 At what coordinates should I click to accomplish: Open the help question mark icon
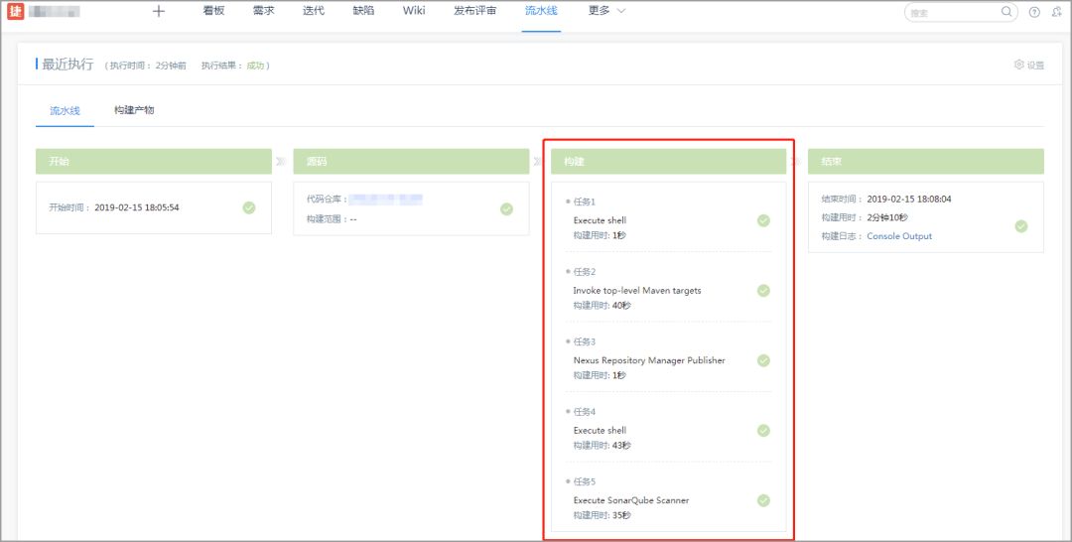pos(1034,12)
